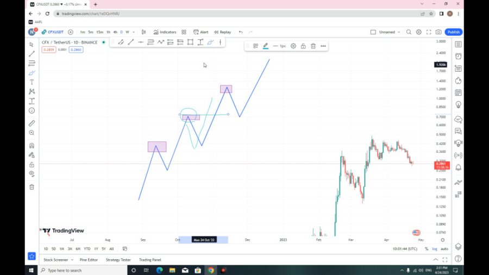Open drawing settings gear in floating toolbar
Screen dimensions: 489x275
click(x=293, y=46)
